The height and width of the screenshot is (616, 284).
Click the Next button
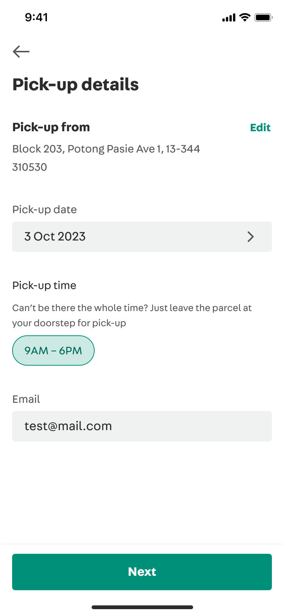point(142,572)
